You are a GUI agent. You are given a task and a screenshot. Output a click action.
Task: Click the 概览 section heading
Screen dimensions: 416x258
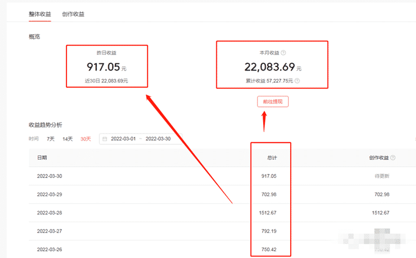34,36
